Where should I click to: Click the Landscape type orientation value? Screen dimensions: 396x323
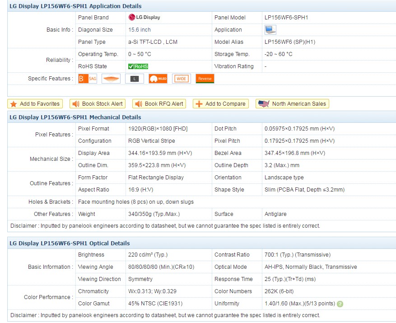[x=284, y=178]
